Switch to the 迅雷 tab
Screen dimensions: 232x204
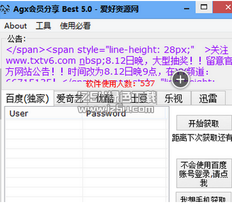(x=208, y=99)
